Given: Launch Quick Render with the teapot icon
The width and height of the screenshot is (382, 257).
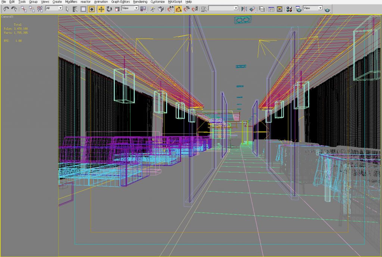Looking at the screenshot, I should coord(328,9).
